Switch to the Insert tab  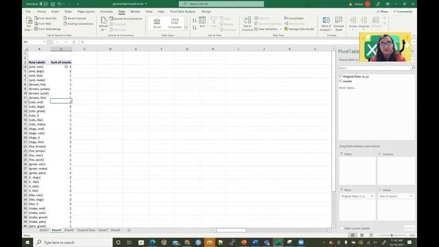[55, 12]
